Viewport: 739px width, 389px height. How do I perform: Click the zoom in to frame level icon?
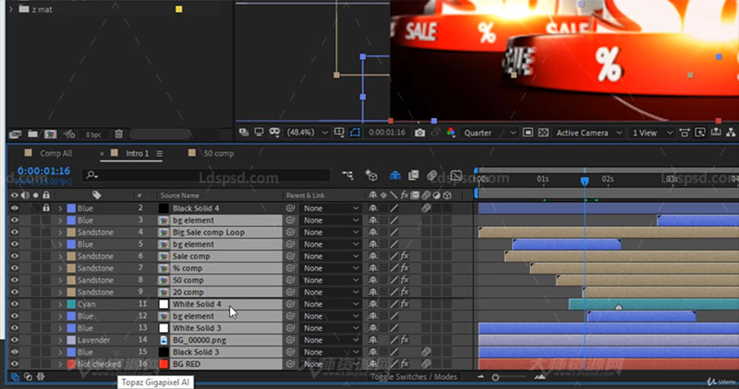[540, 377]
